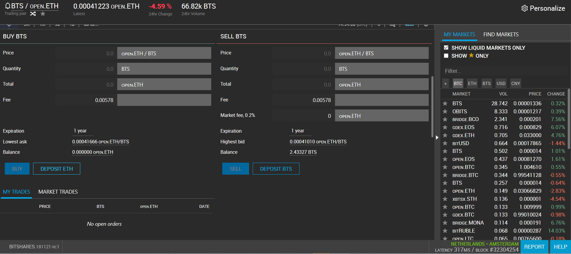The width and height of the screenshot is (571, 254).
Task: Sort markets by PRICE column
Action: click(x=535, y=94)
